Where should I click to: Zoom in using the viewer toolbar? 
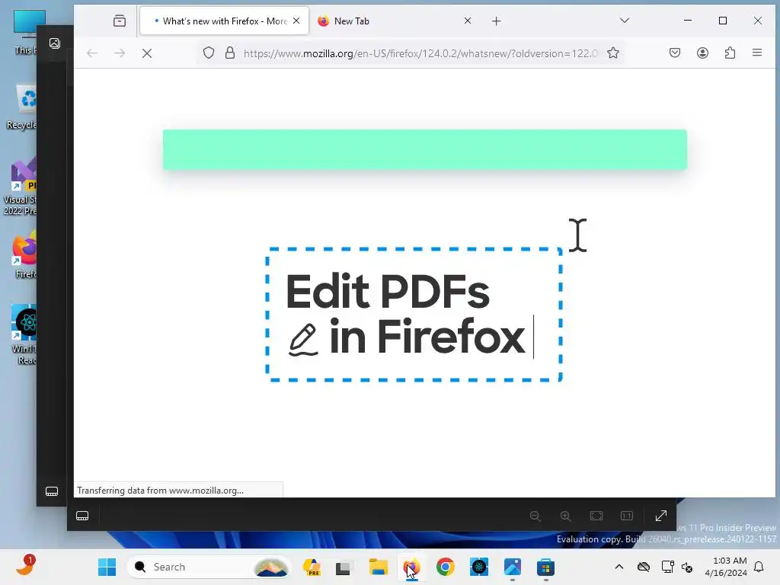pos(566,516)
